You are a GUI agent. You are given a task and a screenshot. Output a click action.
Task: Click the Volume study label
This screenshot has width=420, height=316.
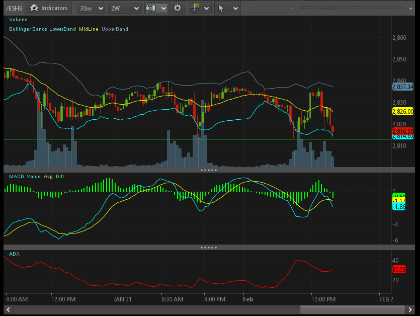(x=18, y=20)
